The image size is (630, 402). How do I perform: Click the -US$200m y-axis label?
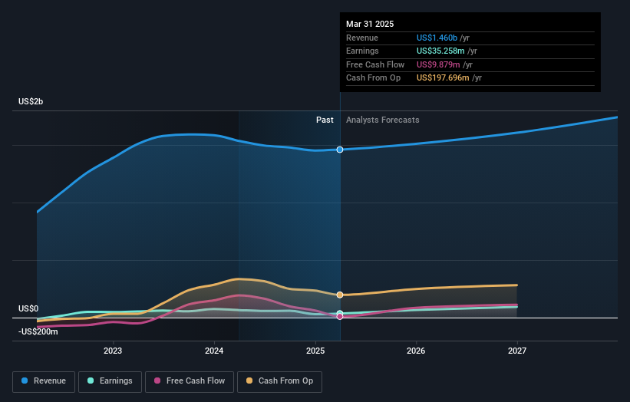(x=38, y=331)
